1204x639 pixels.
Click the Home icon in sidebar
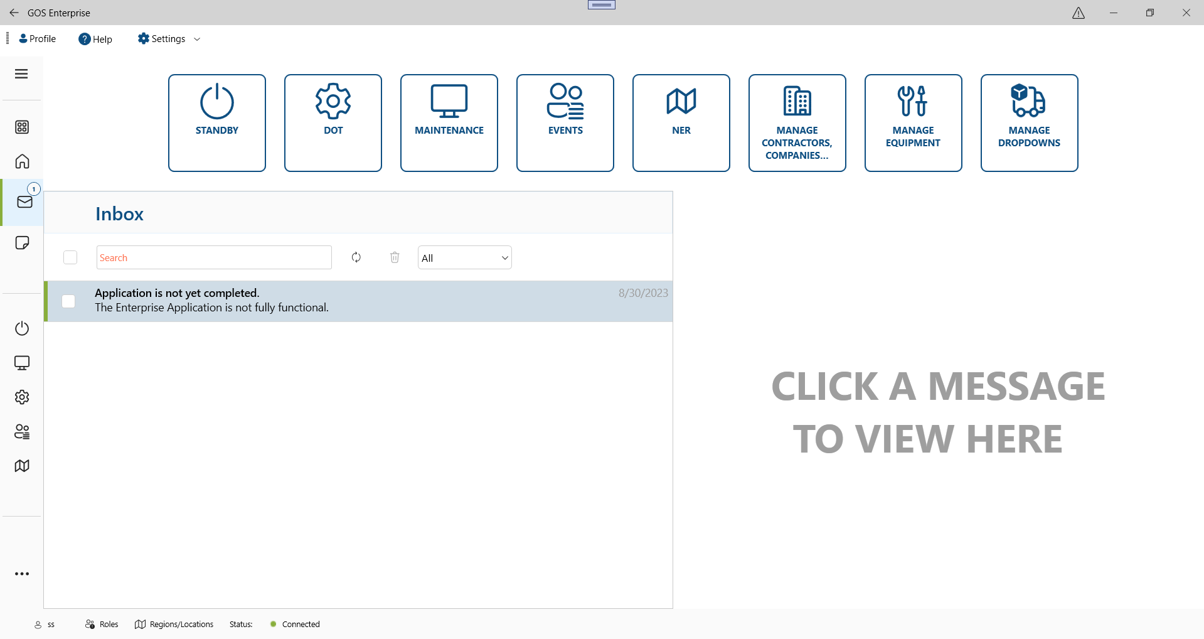point(22,161)
